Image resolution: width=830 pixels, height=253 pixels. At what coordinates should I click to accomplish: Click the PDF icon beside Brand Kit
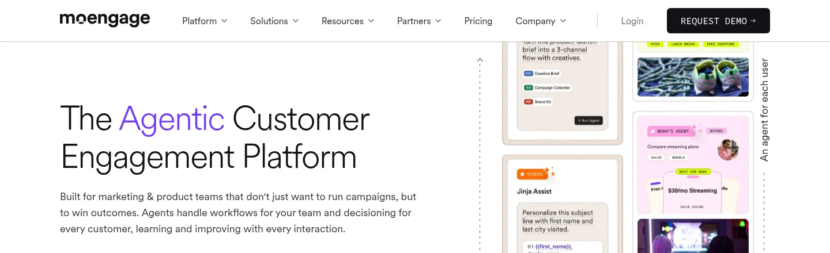point(528,101)
